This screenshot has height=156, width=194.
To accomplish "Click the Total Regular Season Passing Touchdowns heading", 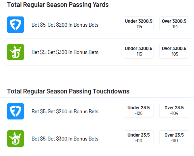I will (68, 91).
